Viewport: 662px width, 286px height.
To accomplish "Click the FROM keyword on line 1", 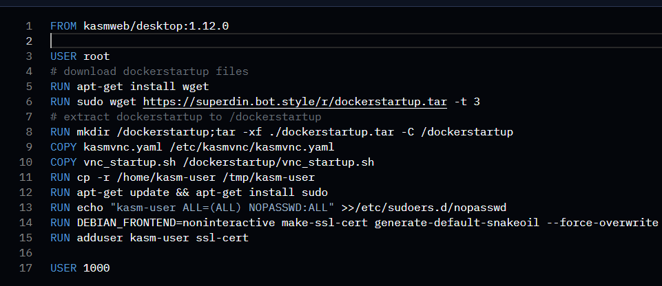I will point(64,26).
